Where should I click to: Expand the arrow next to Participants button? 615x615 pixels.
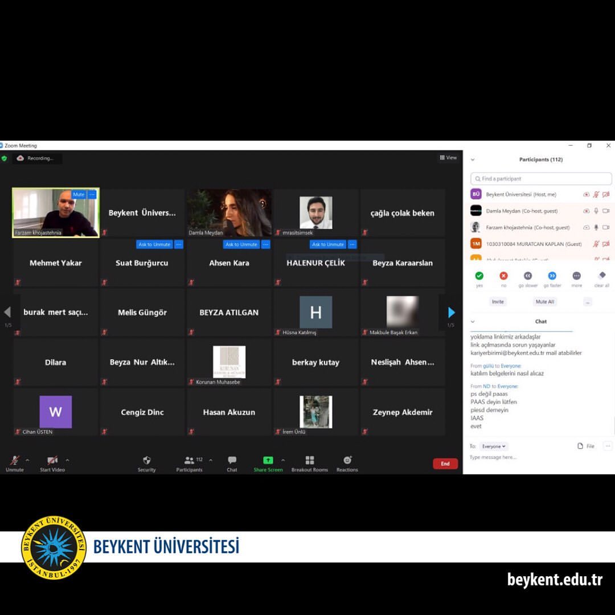(211, 460)
